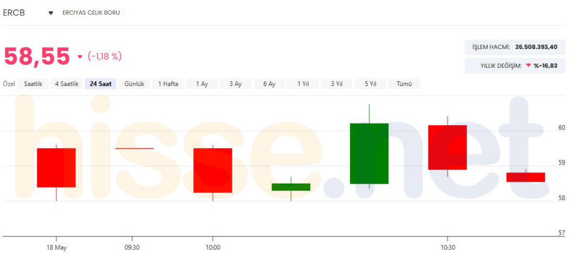Click the 10:30 time axis marker
This screenshot has width=579, height=258.
(x=448, y=247)
